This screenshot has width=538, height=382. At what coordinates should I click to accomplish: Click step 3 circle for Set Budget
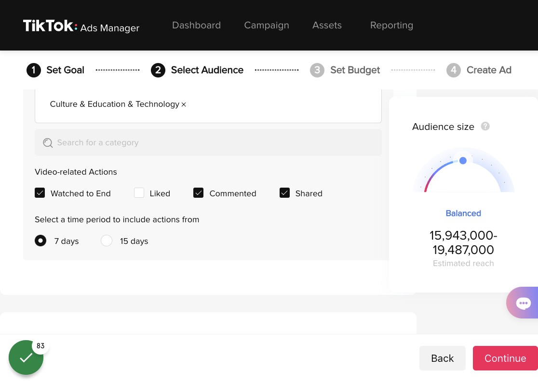click(x=317, y=70)
